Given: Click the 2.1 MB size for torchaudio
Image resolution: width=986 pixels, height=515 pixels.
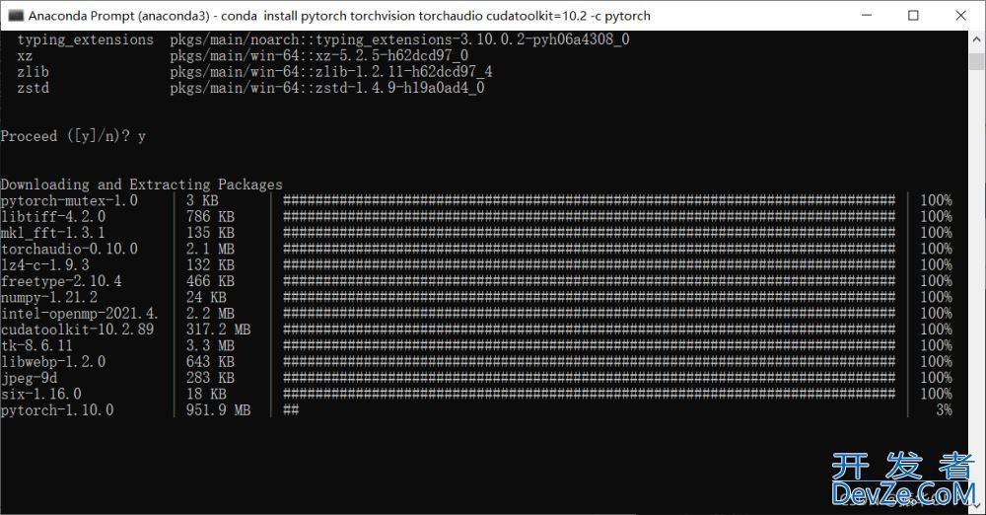Looking at the screenshot, I should (x=210, y=249).
